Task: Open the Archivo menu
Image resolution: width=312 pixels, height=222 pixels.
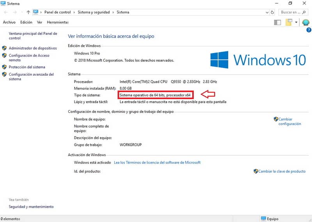Action: pyautogui.click(x=9, y=22)
